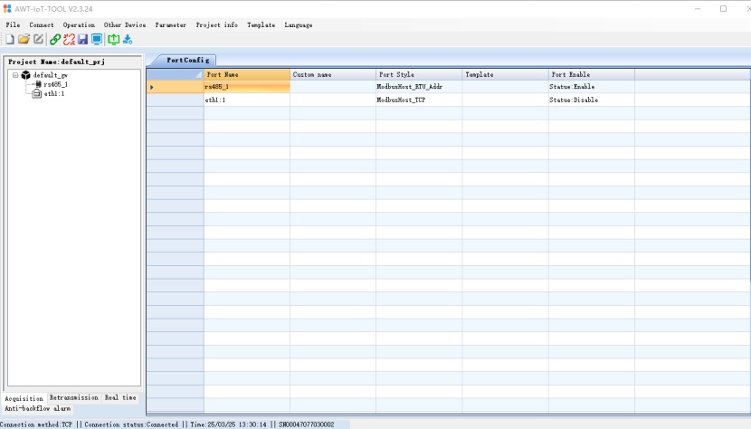751x429 pixels.
Task: Select eth1:1 in the project tree
Action: coord(54,93)
